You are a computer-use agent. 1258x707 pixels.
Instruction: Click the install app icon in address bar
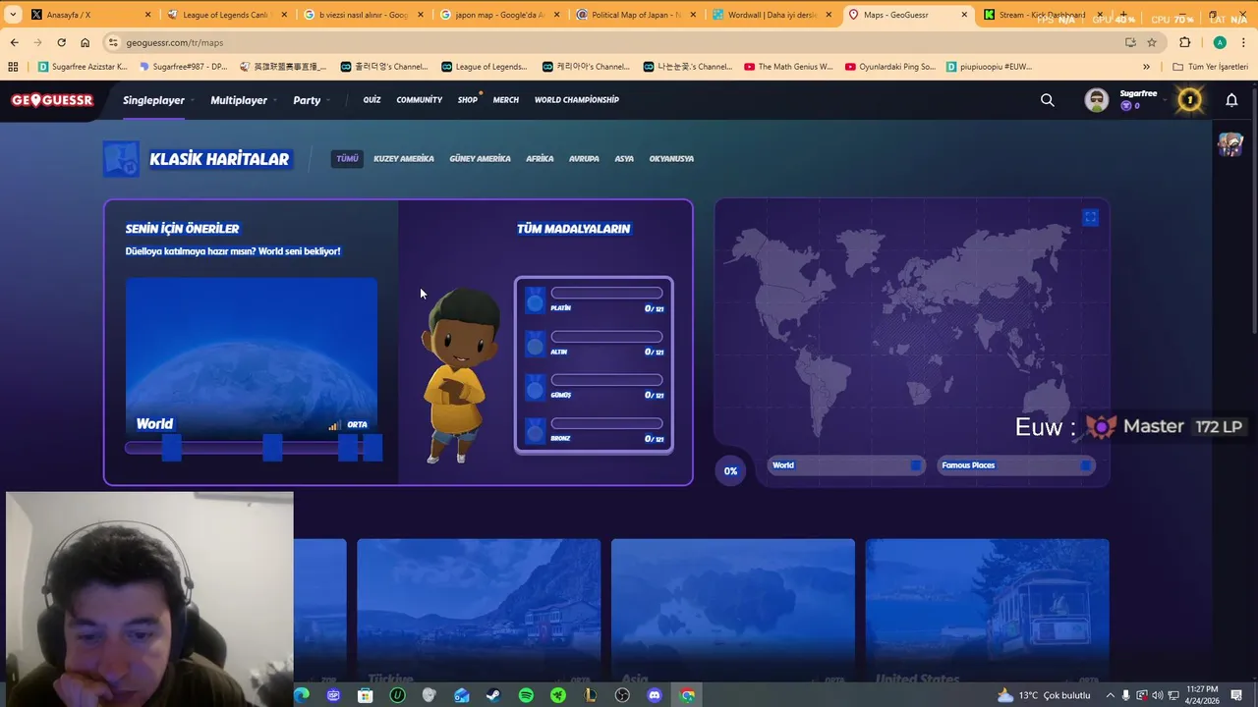[1130, 42]
